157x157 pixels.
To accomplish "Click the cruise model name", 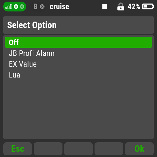I will pos(59,7).
